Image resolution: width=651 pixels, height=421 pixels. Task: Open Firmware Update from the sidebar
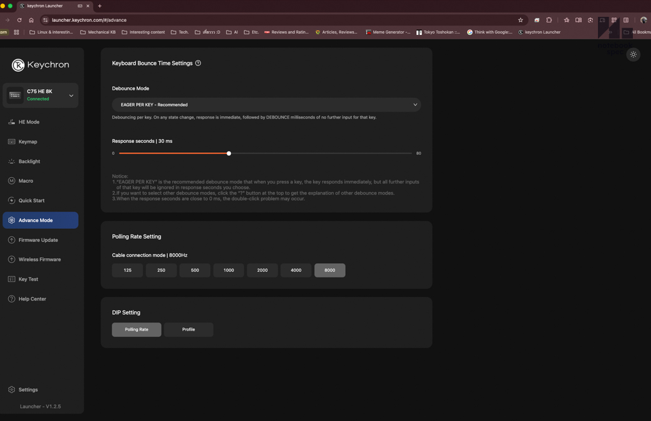(38, 240)
